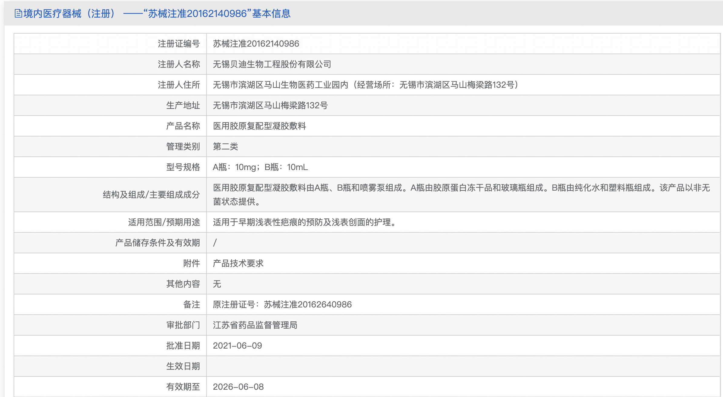Click registration number value 苏械注准20162140986
The height and width of the screenshot is (397, 723).
click(256, 44)
